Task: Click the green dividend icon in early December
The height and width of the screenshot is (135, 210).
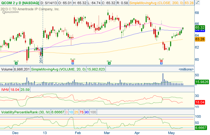Action: point(16,61)
